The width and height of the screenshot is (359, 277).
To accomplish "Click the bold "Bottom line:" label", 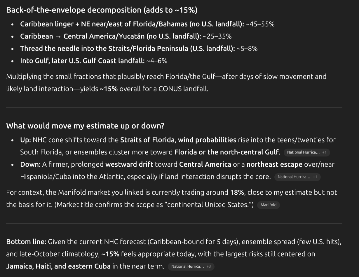I will coord(26,242).
